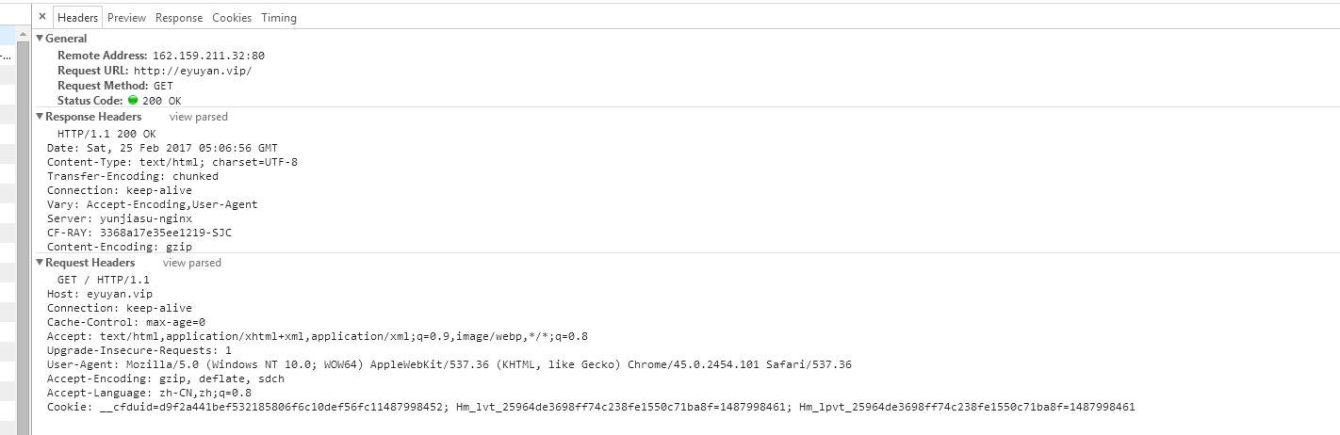Click the Request URL value eyuyan.vip

192,71
